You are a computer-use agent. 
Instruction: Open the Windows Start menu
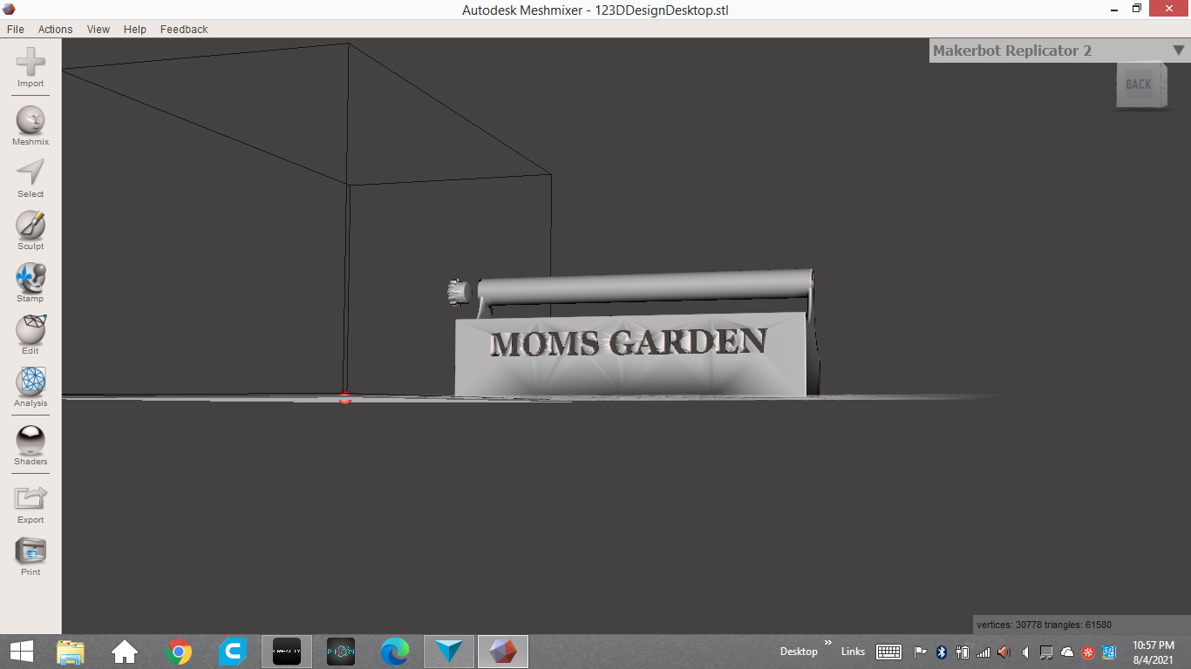(x=22, y=651)
